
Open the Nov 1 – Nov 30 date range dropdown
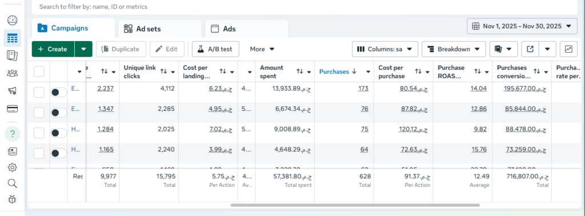pyautogui.click(x=522, y=26)
